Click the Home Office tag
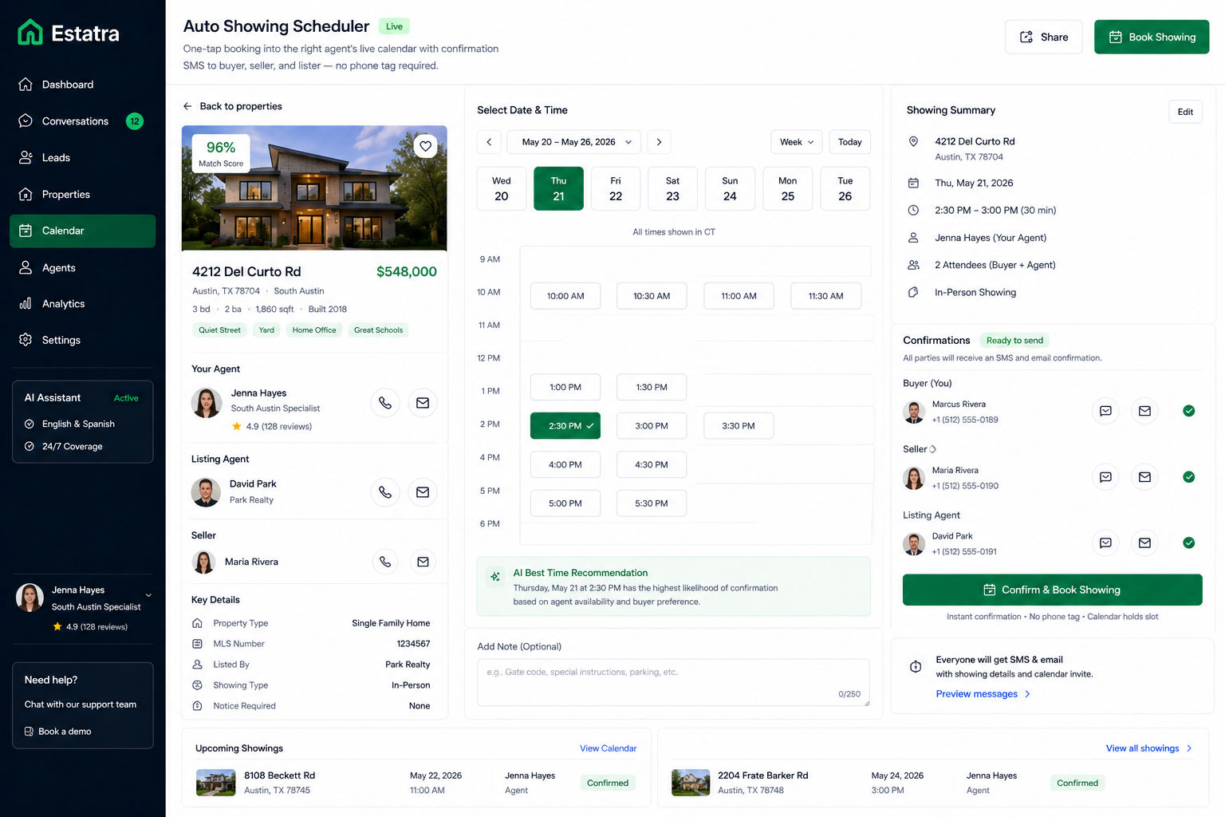This screenshot has width=1225, height=817. (314, 330)
